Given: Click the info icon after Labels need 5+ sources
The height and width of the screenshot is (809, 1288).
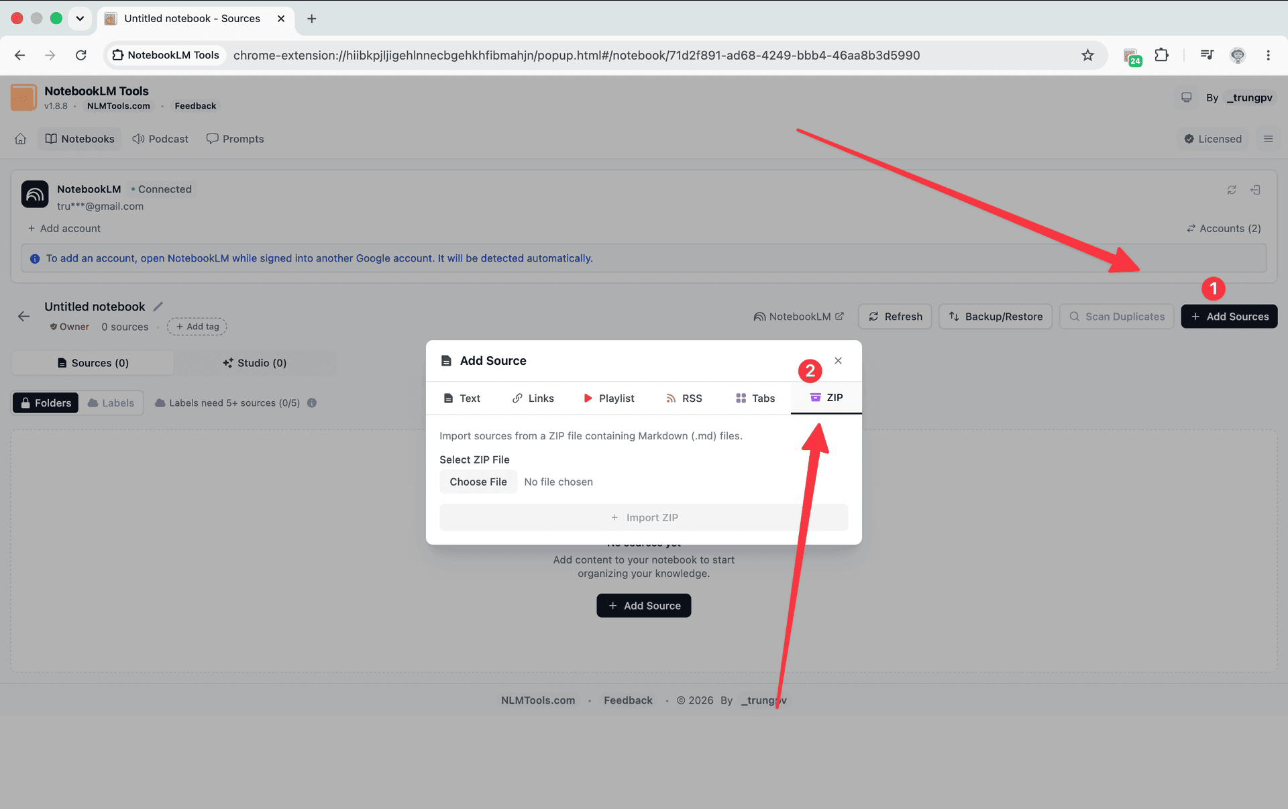Looking at the screenshot, I should [x=311, y=403].
